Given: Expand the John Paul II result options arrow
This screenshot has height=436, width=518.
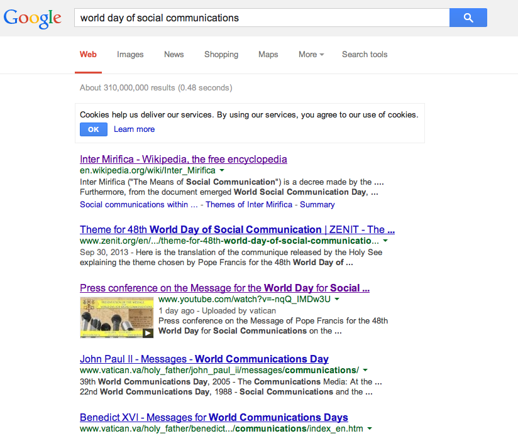Looking at the screenshot, I should 365,371.
